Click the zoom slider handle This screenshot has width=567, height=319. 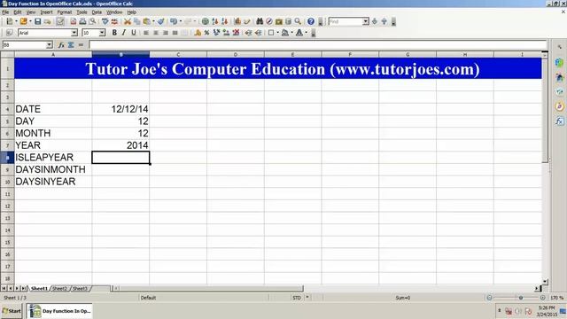point(521,298)
